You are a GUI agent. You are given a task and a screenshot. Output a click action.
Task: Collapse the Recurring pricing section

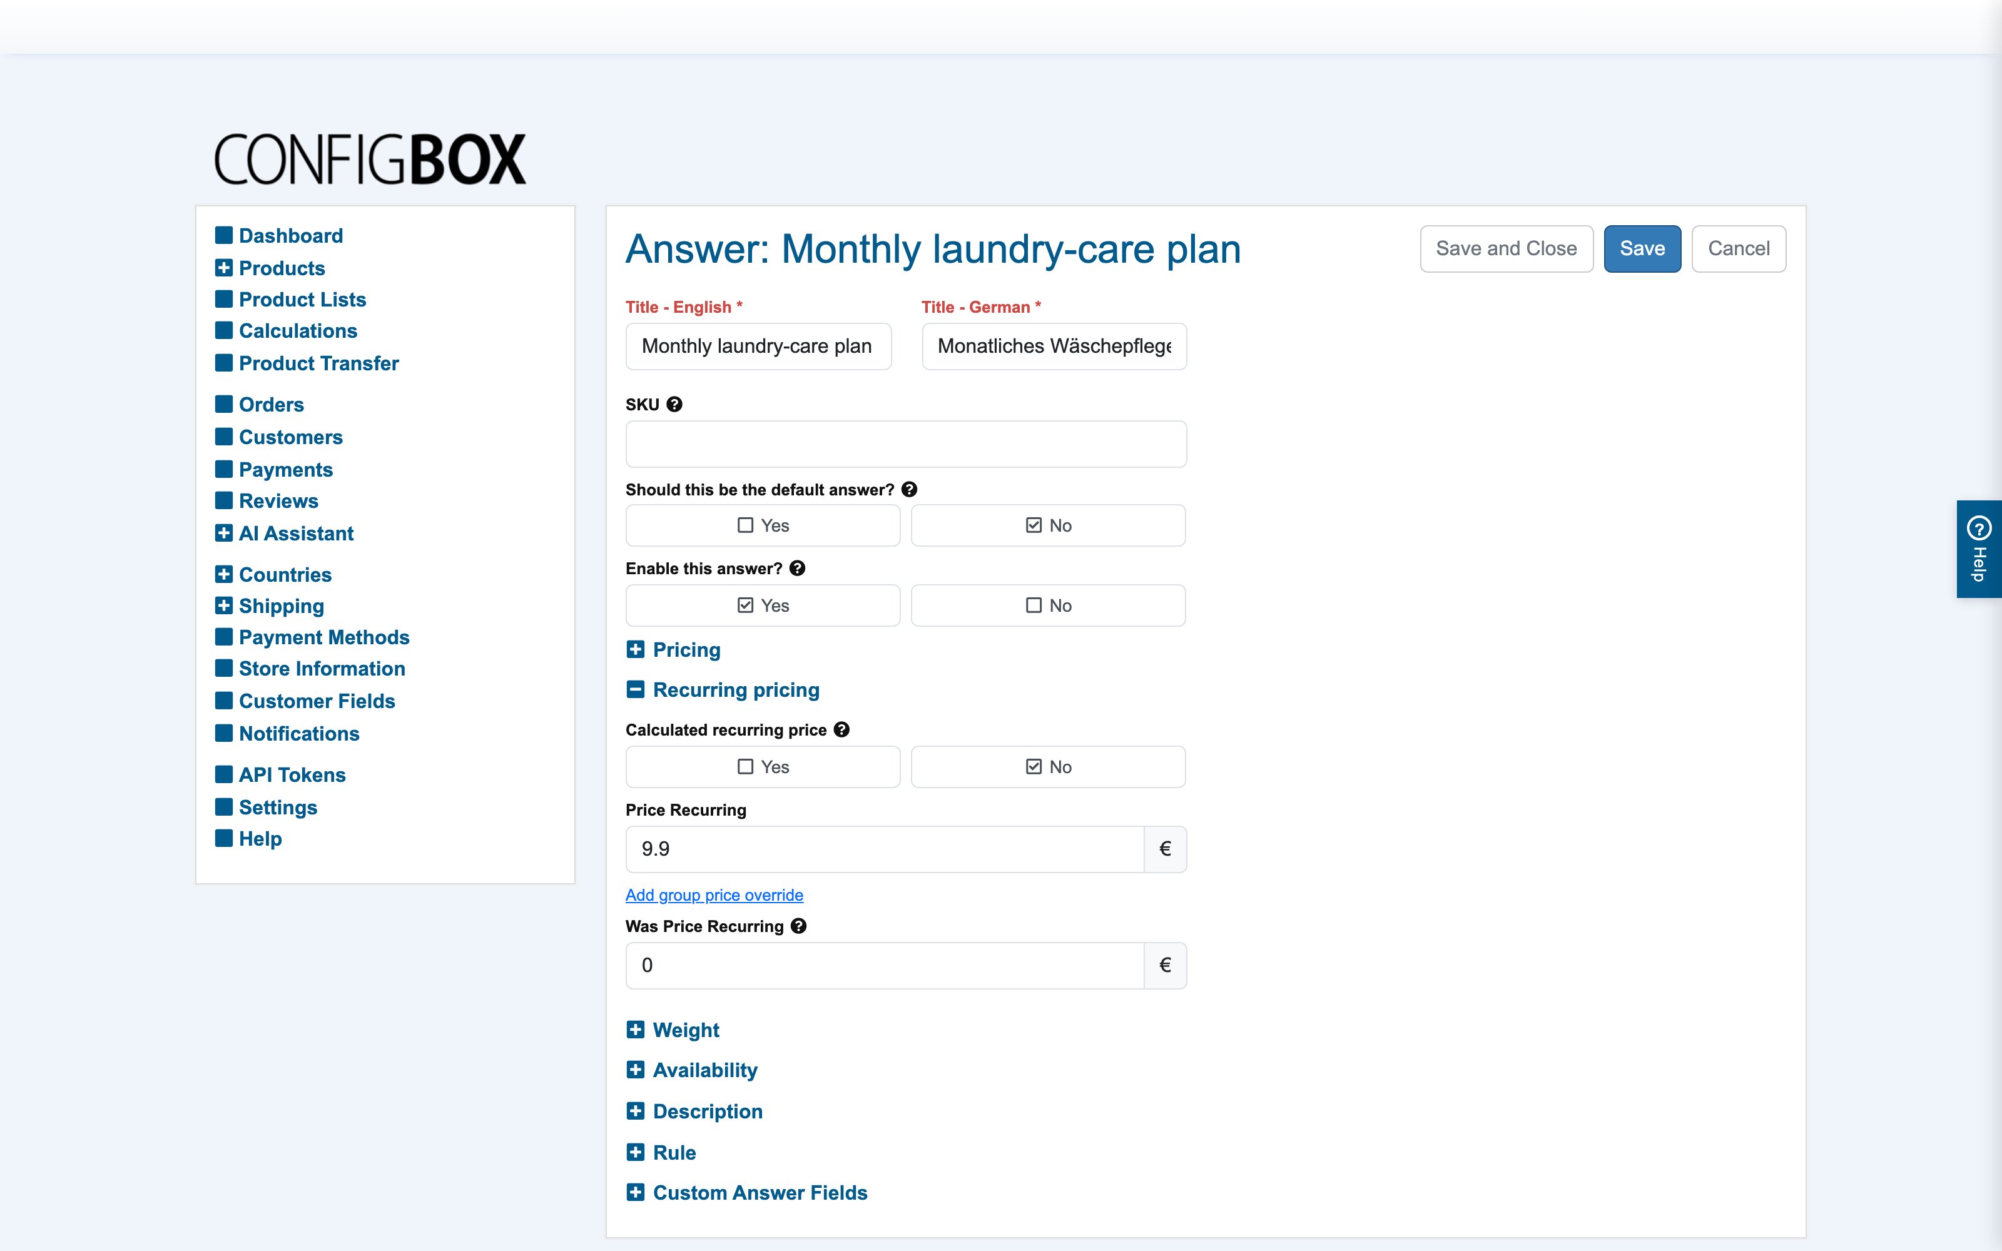point(723,690)
